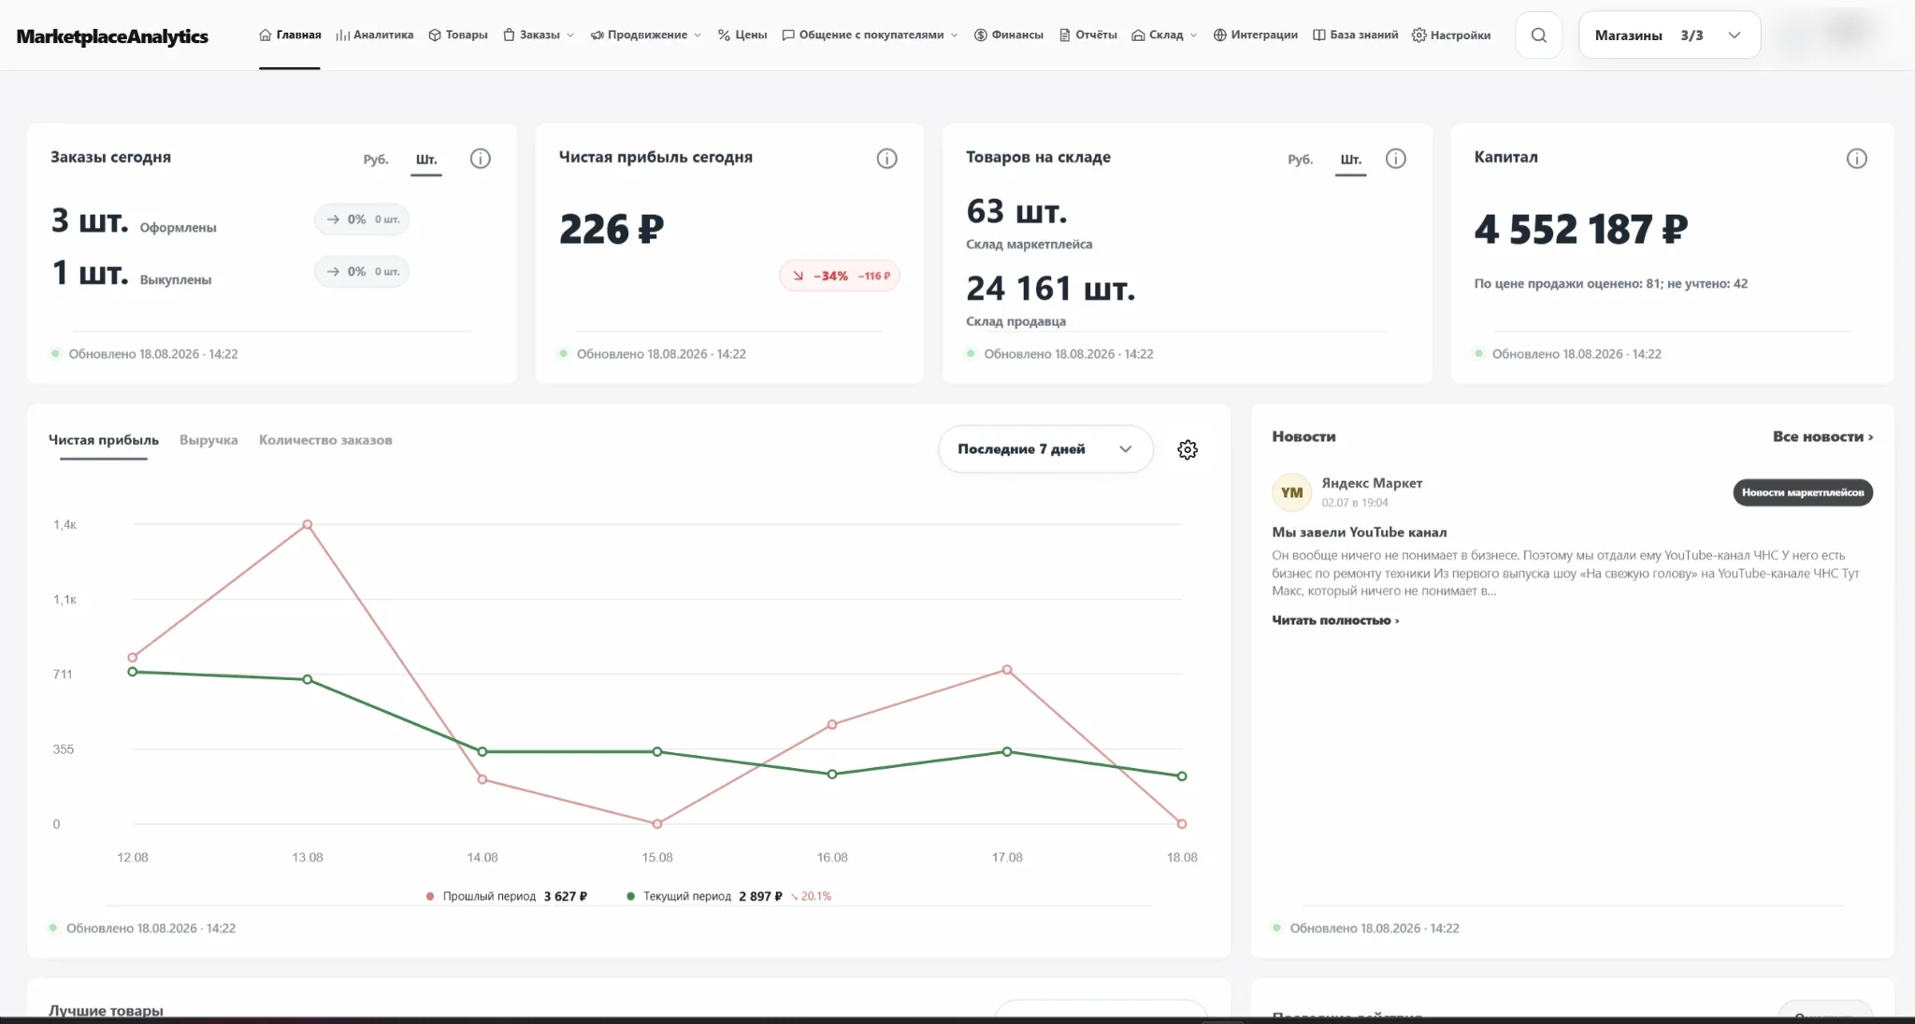Click the Новости маркетплейсов tag

(x=1803, y=492)
